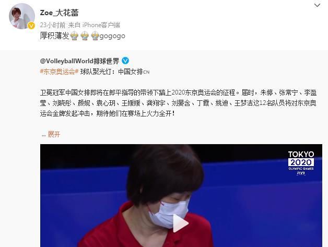The height and width of the screenshot is (247, 328).
Task: Open @VolleyballWorld排球世界 account link
Action: click(x=79, y=61)
